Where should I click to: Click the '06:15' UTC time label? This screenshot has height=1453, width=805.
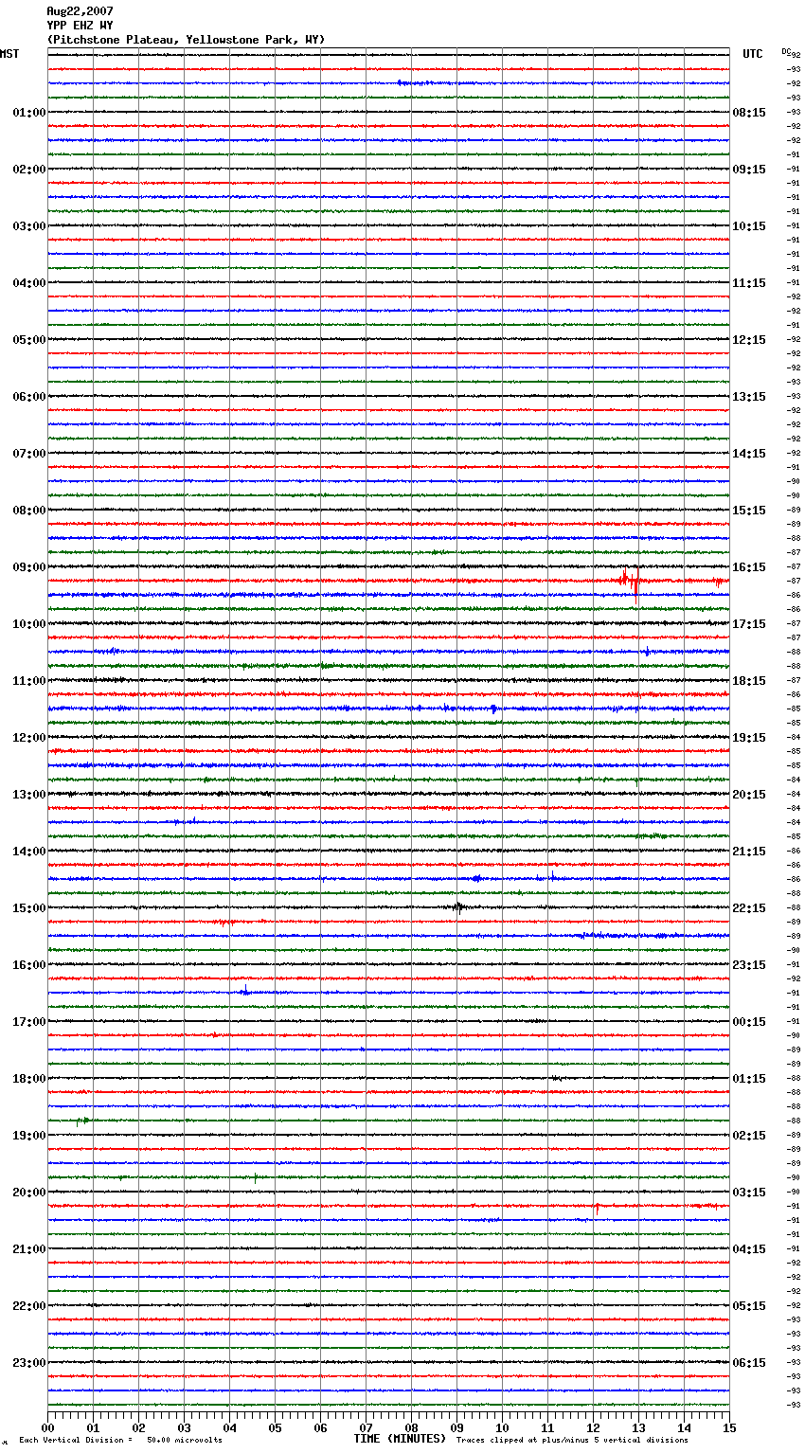coord(749,1363)
